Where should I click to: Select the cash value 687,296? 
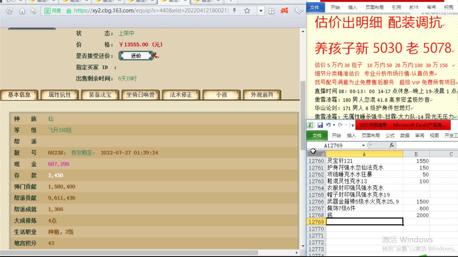click(59, 164)
